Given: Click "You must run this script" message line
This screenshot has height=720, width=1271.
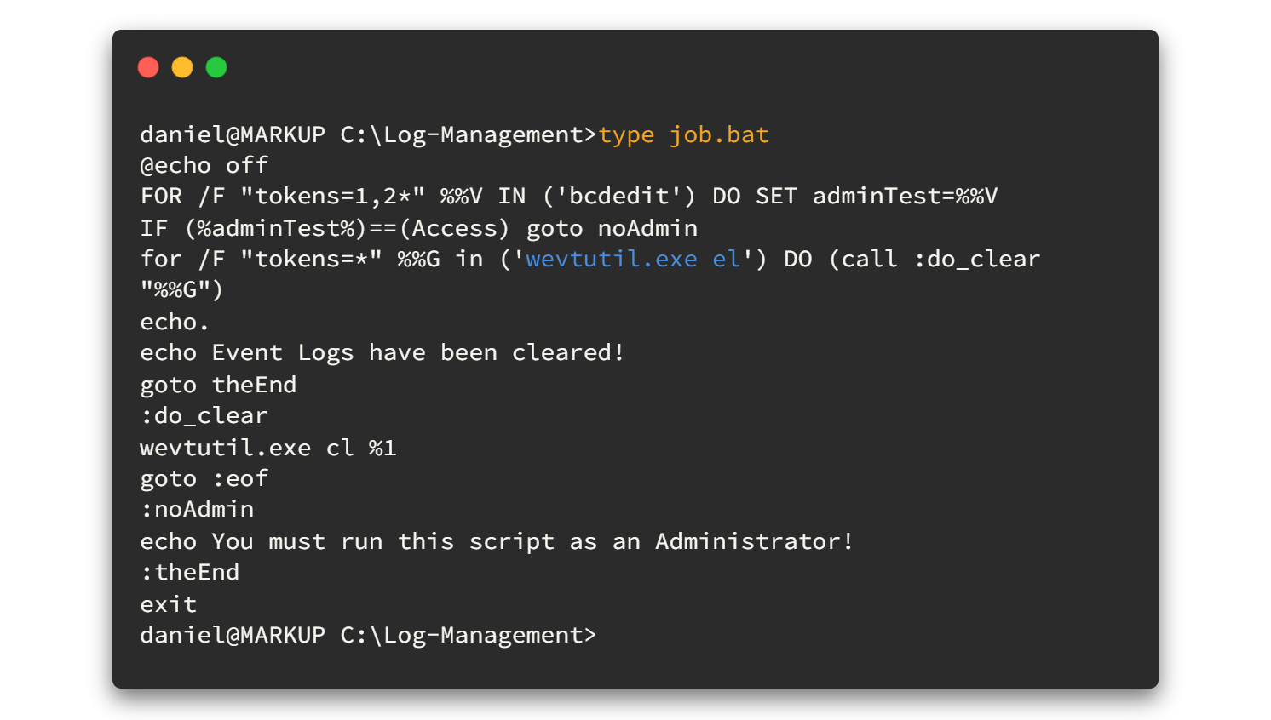Looking at the screenshot, I should pos(497,541).
